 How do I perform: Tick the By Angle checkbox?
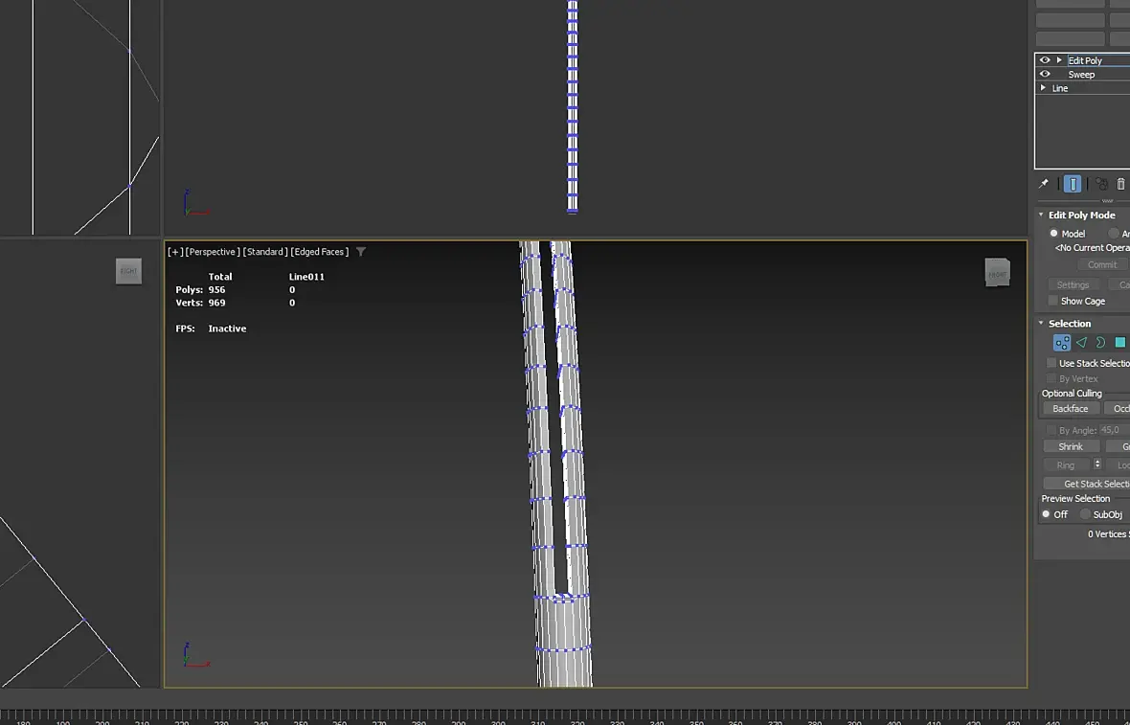pos(1051,430)
